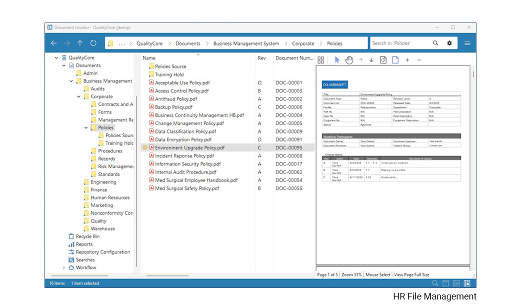Screen dimensions: 512x307
Task: Activate the mouse select pointer tool
Action: (337, 60)
